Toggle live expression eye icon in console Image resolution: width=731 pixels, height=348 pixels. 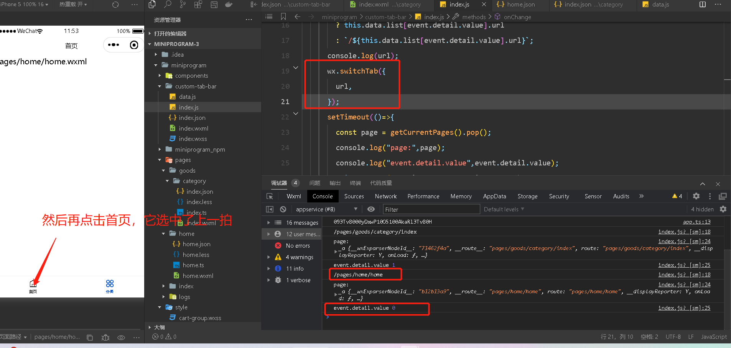click(x=371, y=209)
